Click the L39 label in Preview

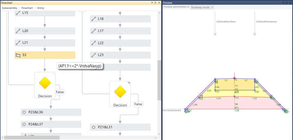[x=195, y=105]
